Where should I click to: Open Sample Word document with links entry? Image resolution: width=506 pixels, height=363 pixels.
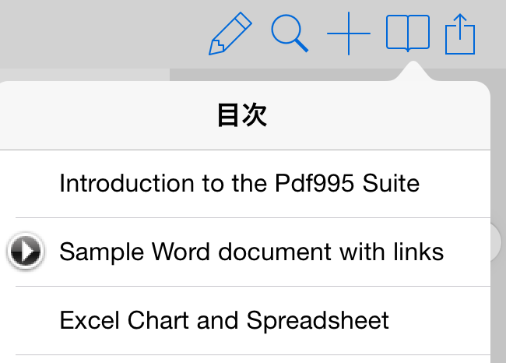click(251, 252)
